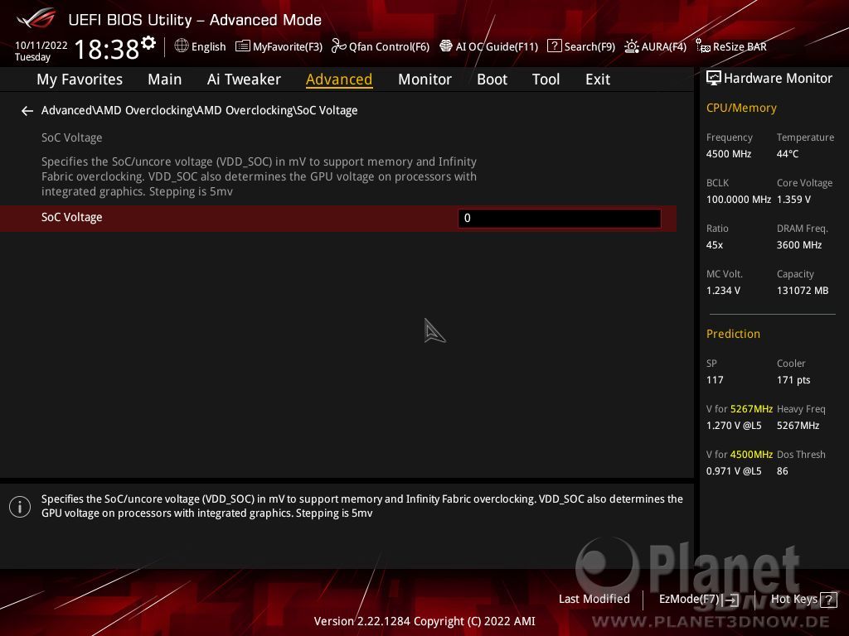
Task: Toggle ReSize BAR option
Action: pos(731,46)
